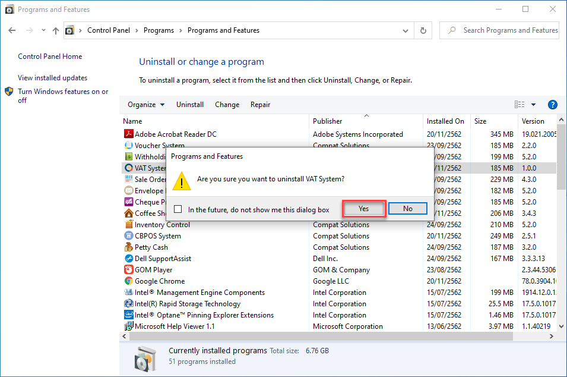This screenshot has width=567, height=377.
Task: Select the Petty Cash program name
Action: point(151,247)
